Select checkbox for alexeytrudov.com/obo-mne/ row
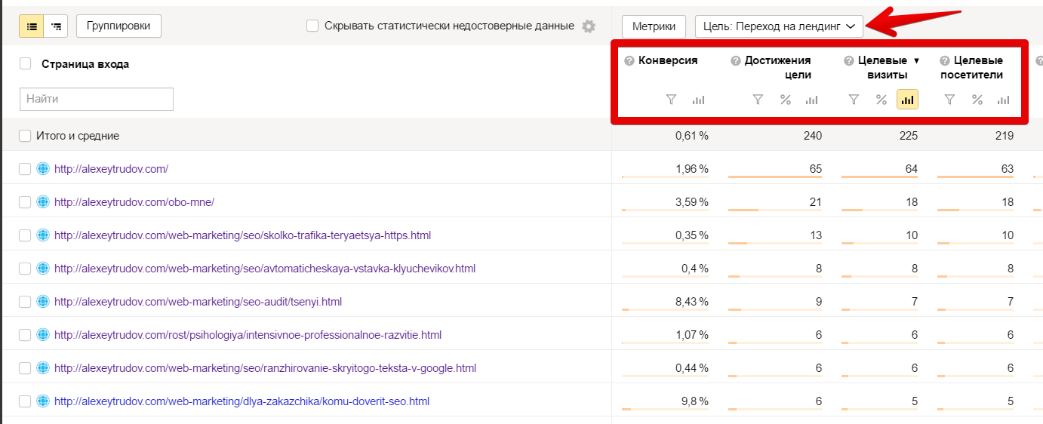 (x=25, y=202)
